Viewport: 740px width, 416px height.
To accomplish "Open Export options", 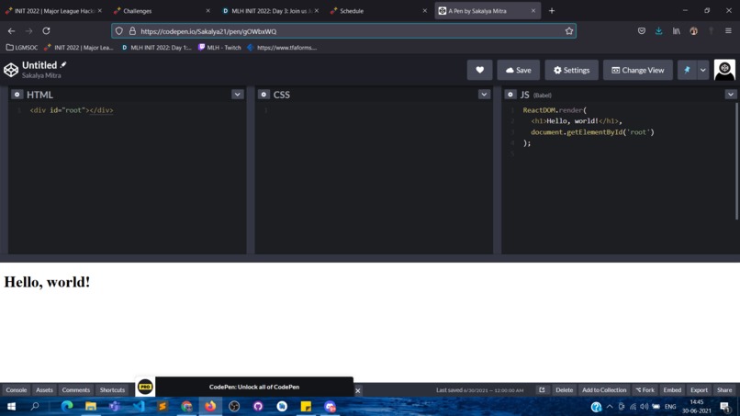I will (699, 390).
